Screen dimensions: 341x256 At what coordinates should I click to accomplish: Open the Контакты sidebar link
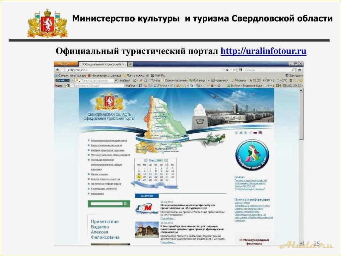[97, 193]
